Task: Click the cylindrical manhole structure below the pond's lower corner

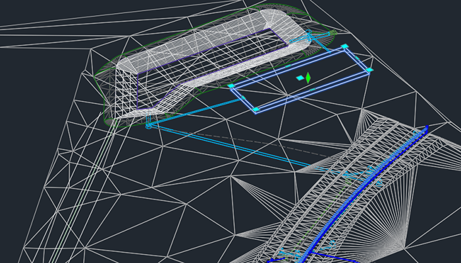Action: click(148, 122)
